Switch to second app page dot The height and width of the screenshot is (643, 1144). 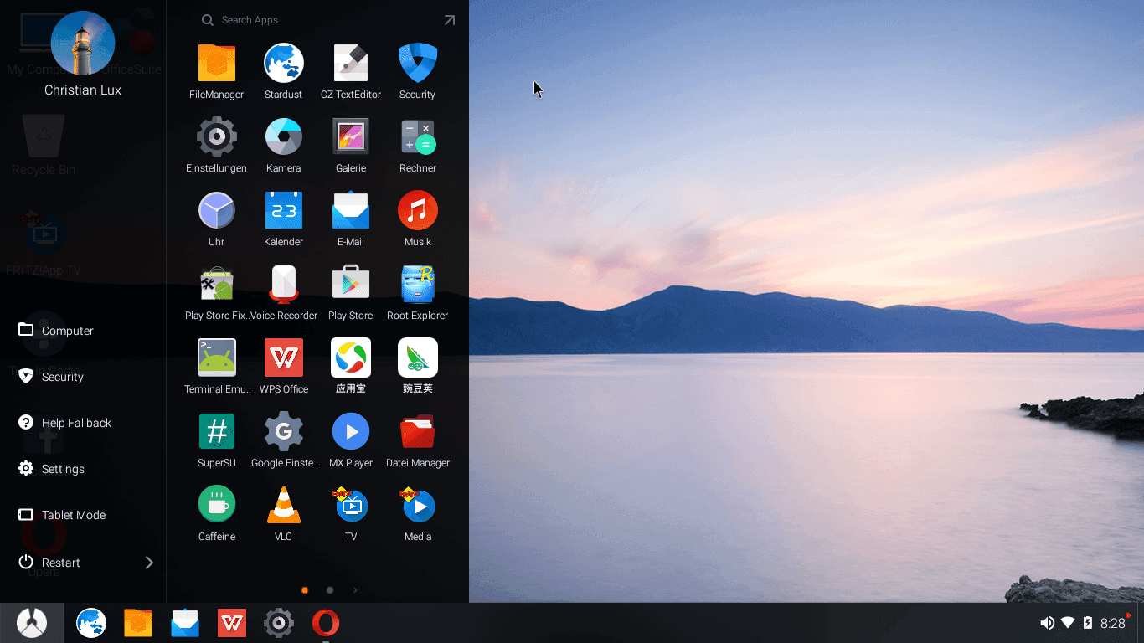(330, 590)
